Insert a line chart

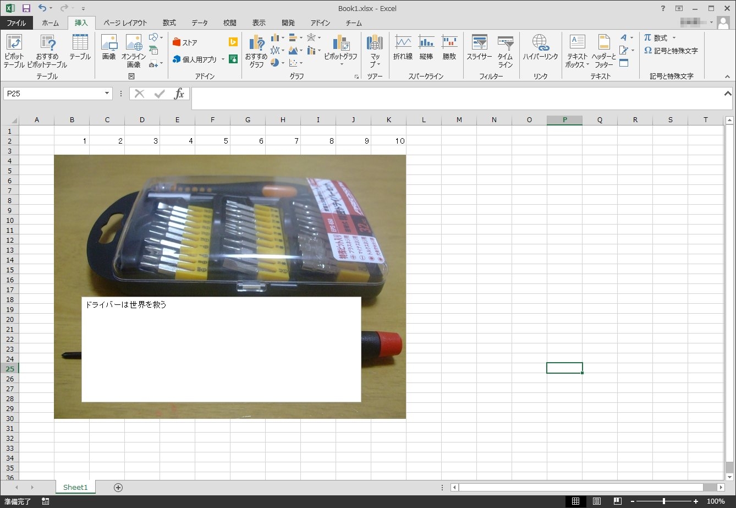277,51
